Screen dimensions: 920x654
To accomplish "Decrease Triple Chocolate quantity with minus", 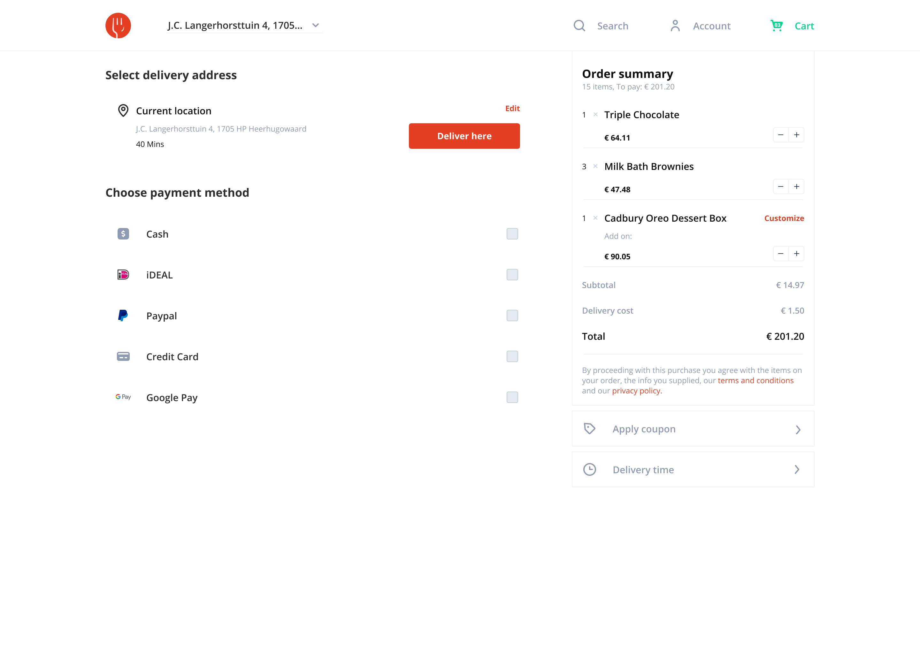I will coord(781,135).
